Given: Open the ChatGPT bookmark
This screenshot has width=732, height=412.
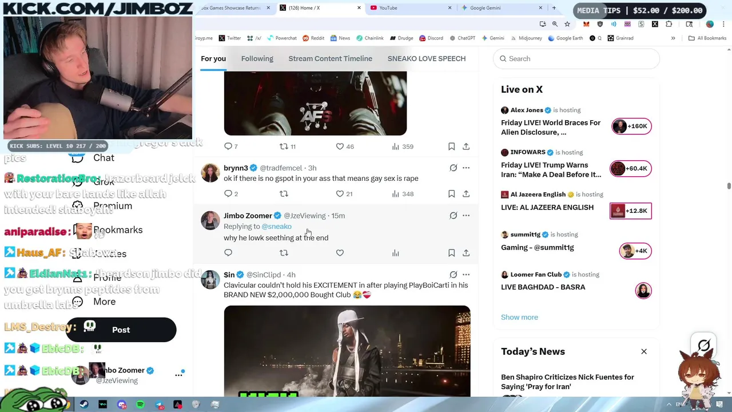Looking at the screenshot, I should [x=462, y=38].
